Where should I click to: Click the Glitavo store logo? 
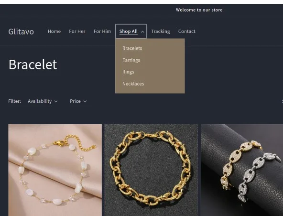[x=21, y=32]
